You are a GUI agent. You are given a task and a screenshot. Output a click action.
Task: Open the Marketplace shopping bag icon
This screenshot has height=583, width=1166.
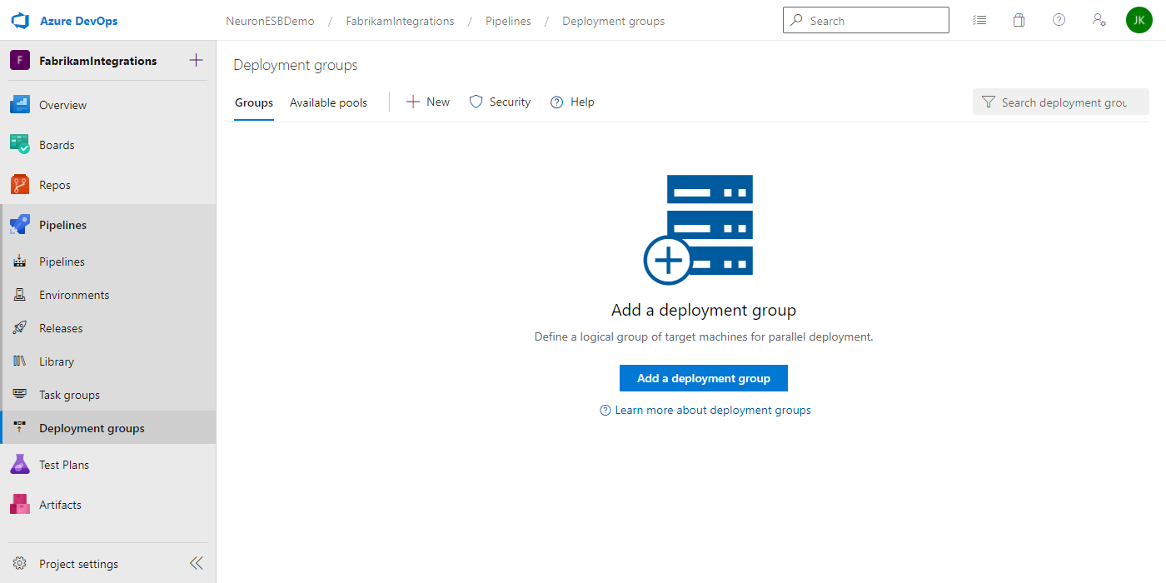click(1019, 20)
